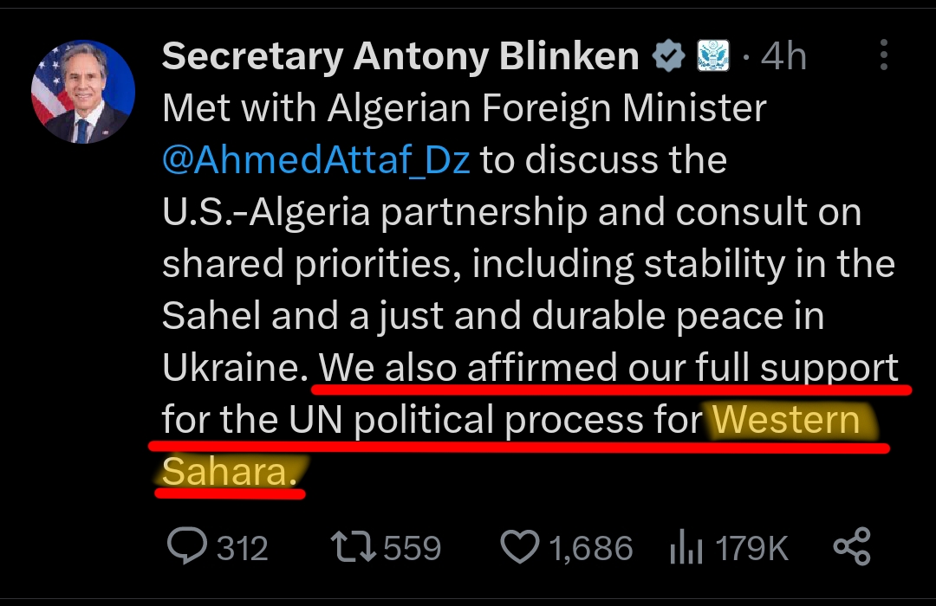Open the tweet via the 4h timestamp

(x=783, y=57)
